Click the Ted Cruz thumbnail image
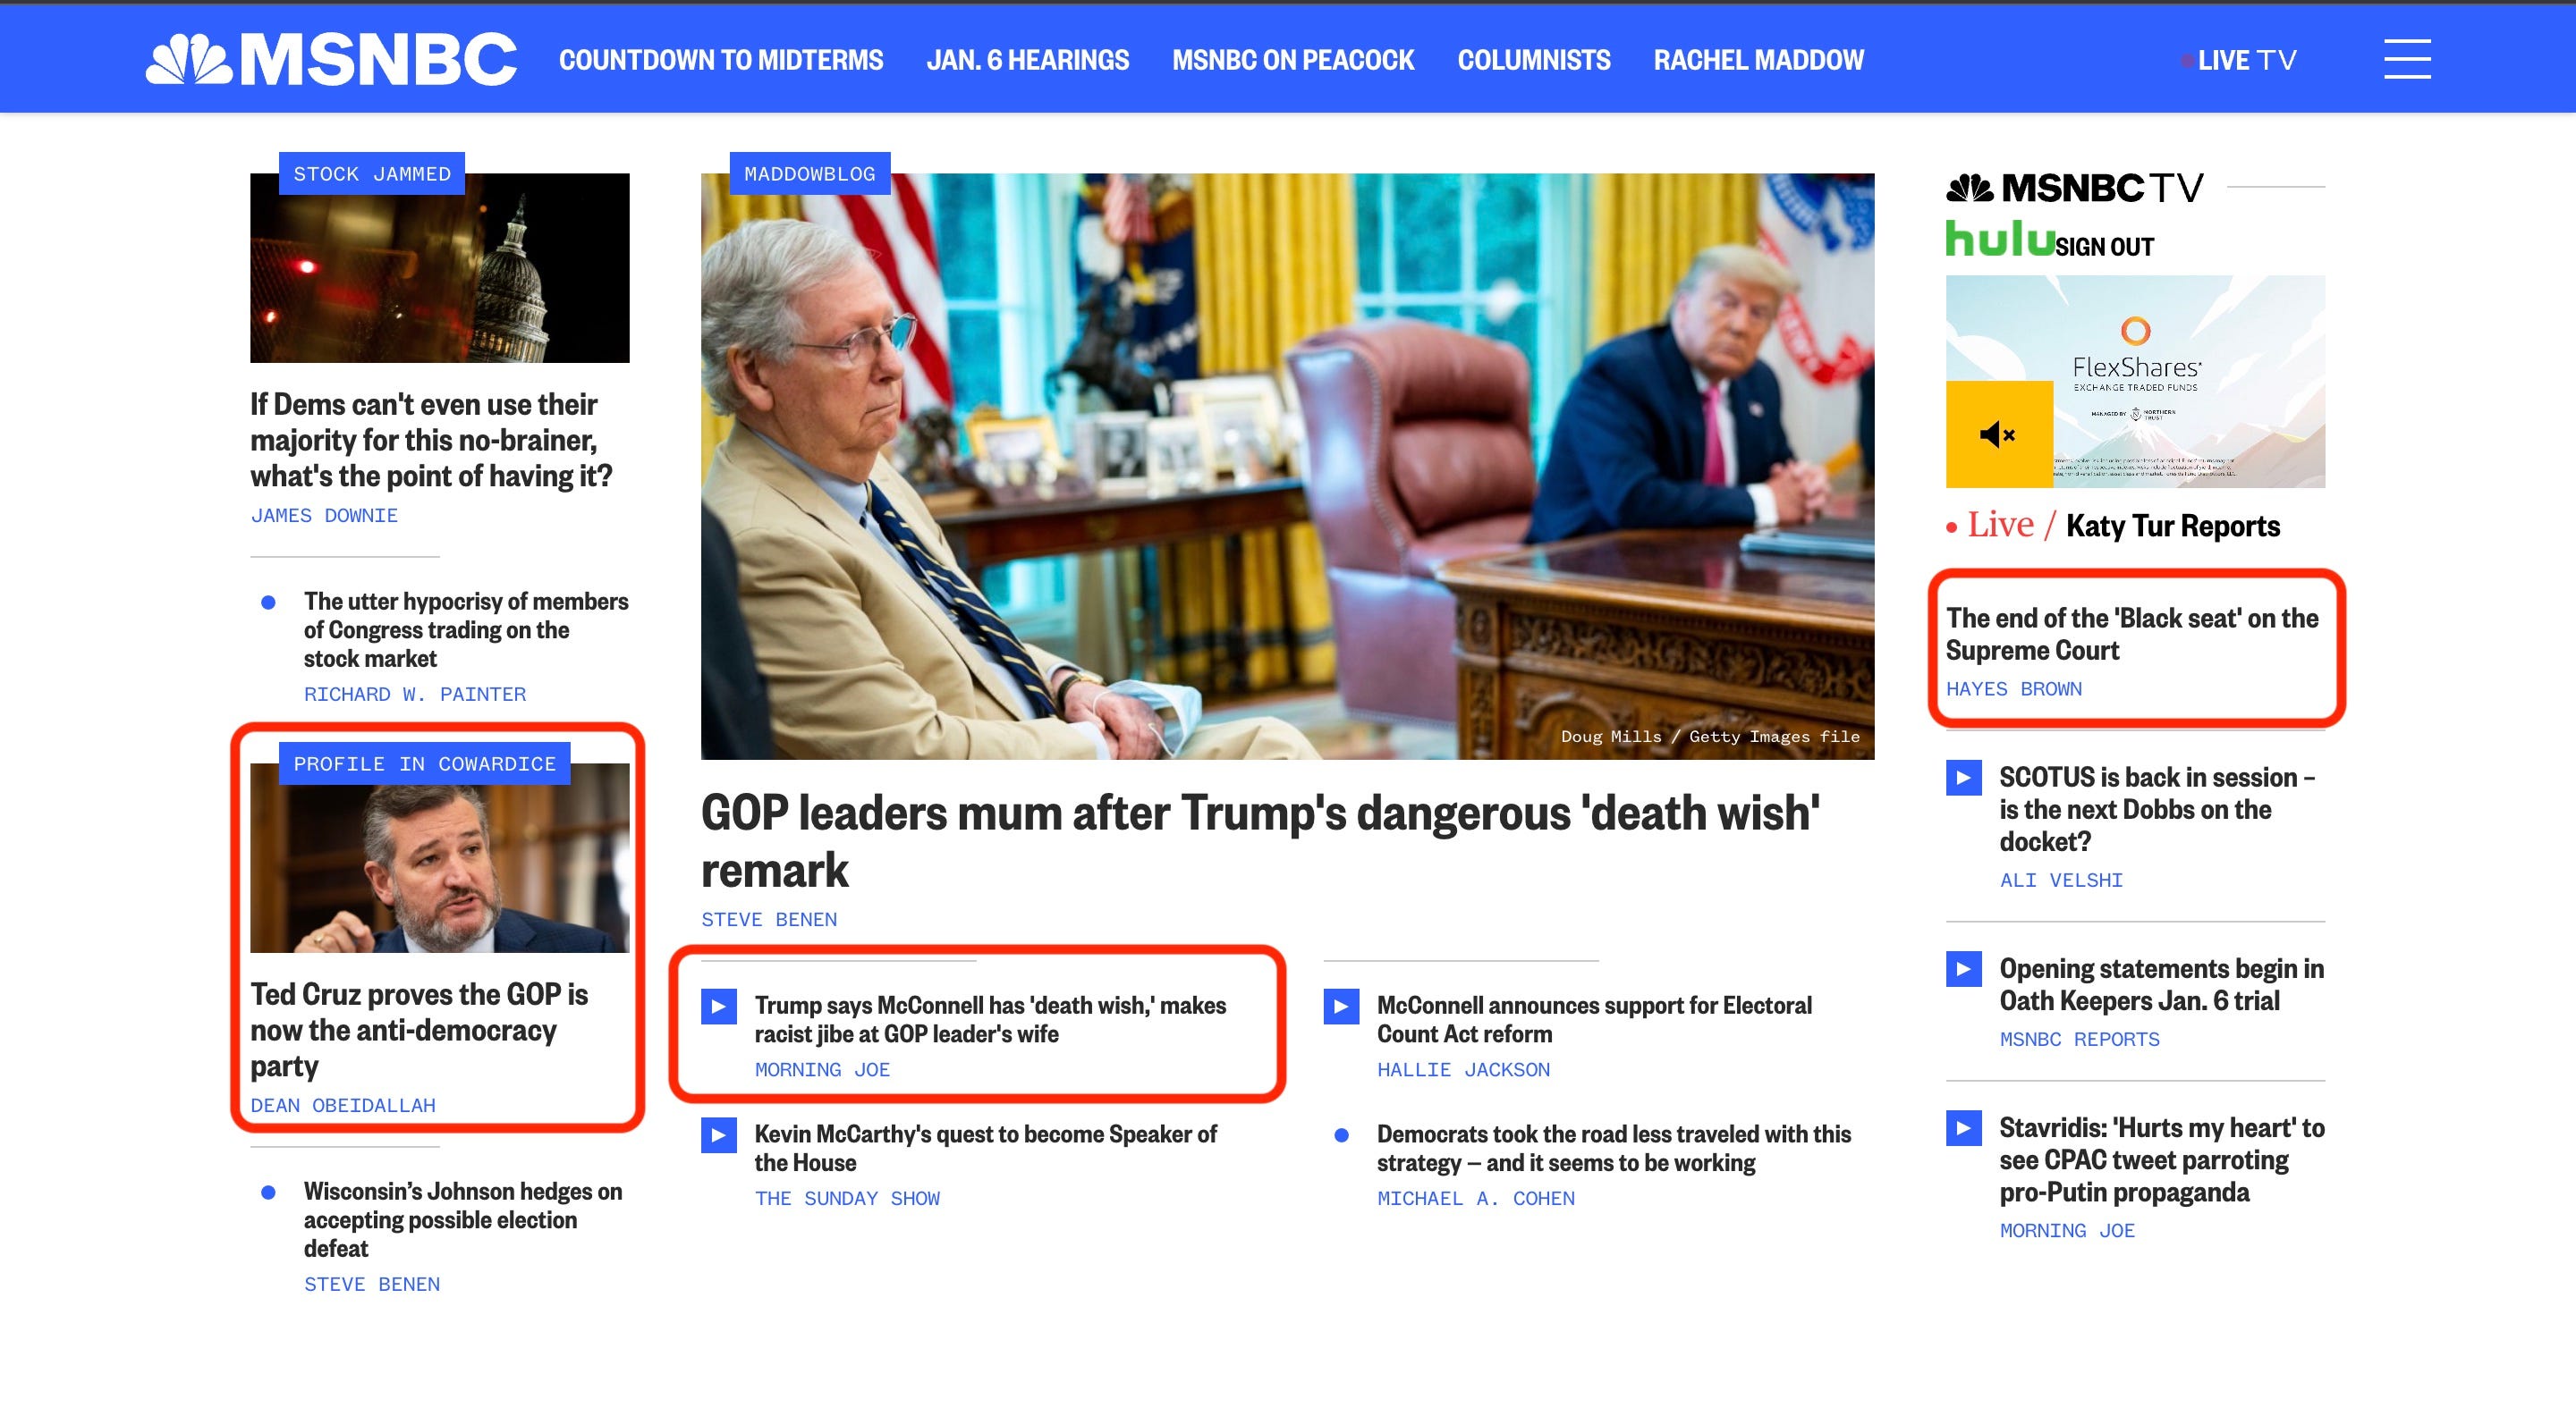The height and width of the screenshot is (1416, 2576). 440,858
